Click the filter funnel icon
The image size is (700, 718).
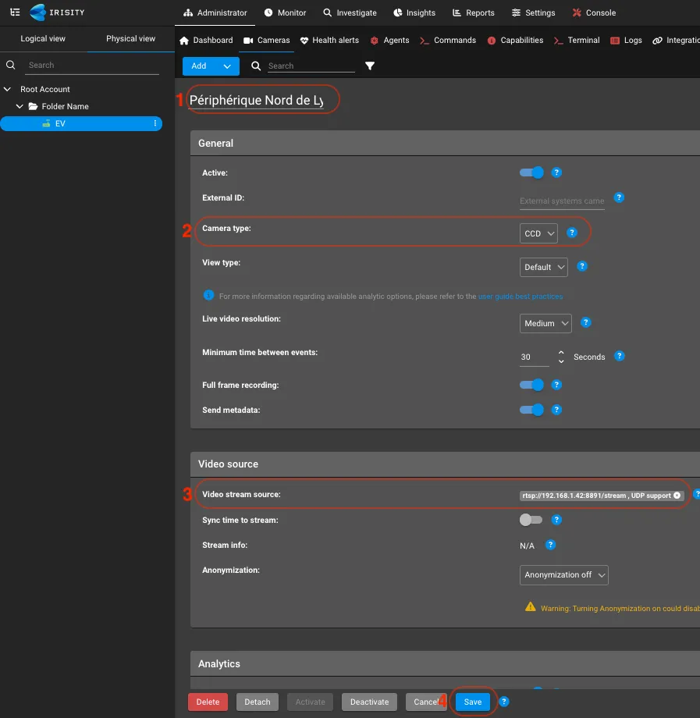click(x=370, y=66)
